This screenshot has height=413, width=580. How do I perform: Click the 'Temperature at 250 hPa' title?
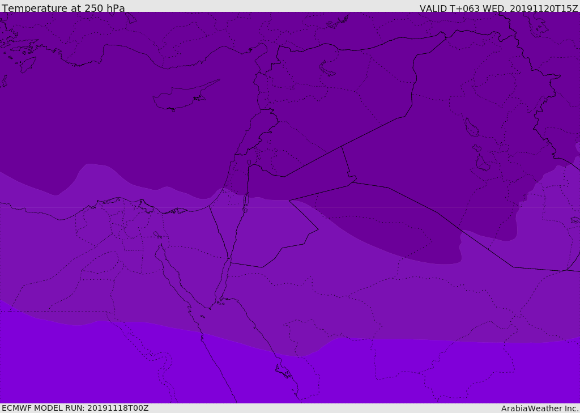63,8
